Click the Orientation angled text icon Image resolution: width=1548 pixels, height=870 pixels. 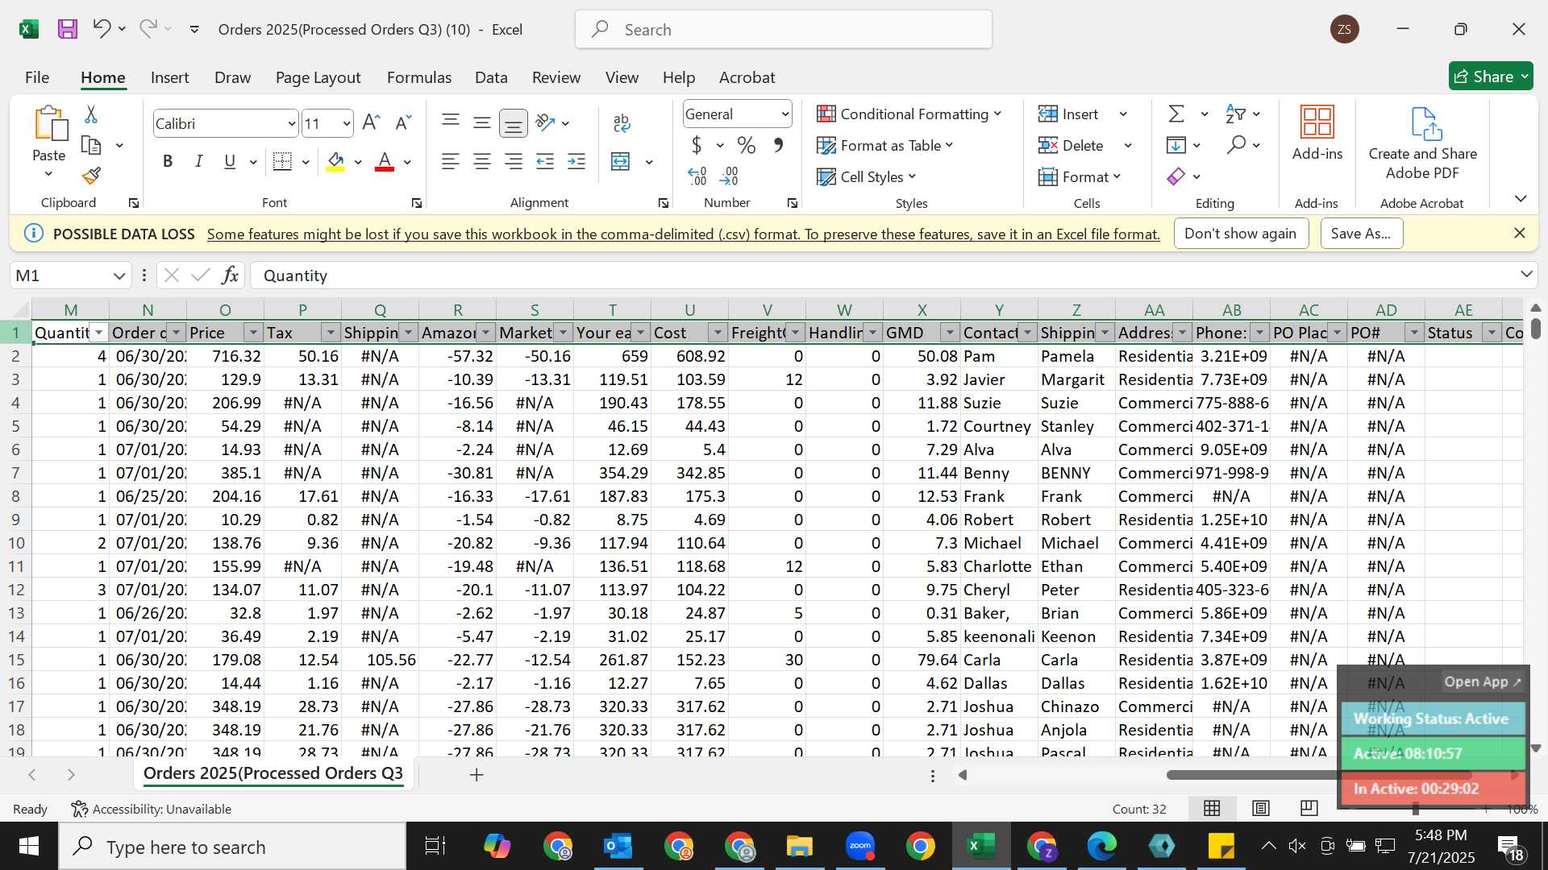click(546, 122)
